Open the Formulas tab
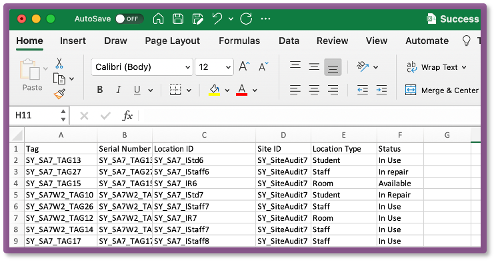Viewport: 496px width, 262px height. coord(239,41)
